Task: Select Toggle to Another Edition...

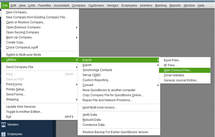Action: coord(40,112)
